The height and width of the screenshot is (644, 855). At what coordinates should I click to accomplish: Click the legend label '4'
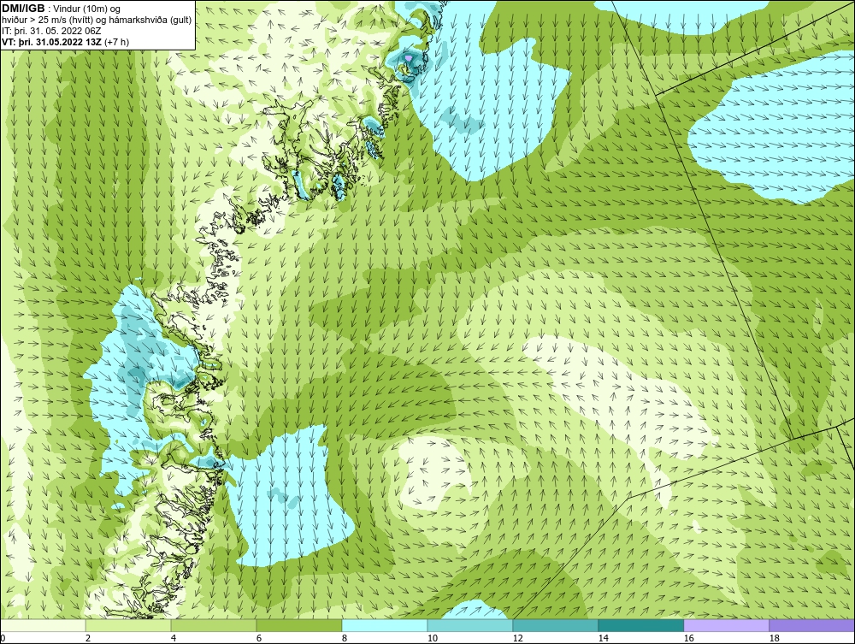[174, 638]
